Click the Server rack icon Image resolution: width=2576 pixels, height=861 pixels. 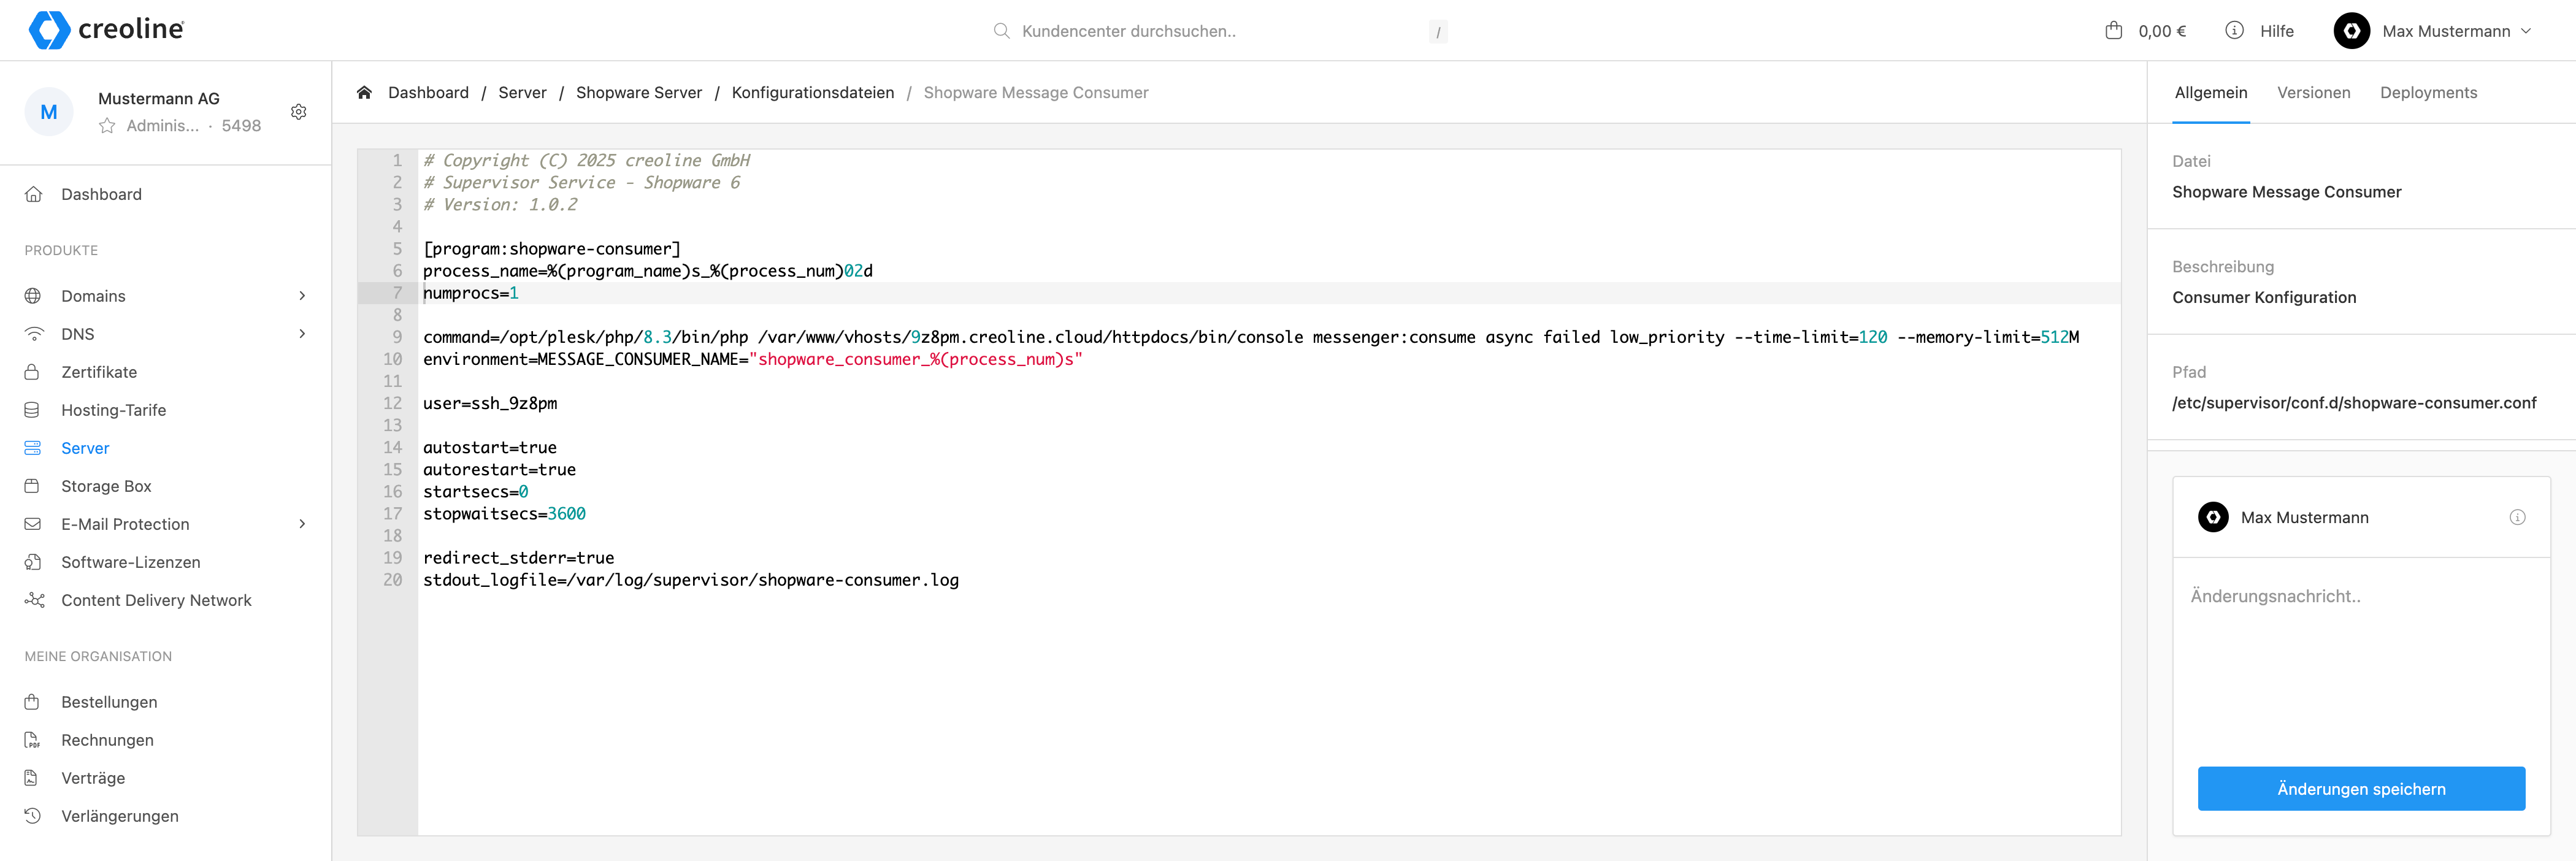[33, 448]
